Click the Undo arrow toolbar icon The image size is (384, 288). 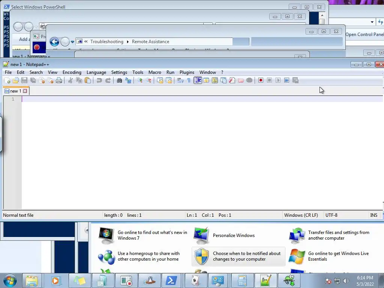[99, 80]
